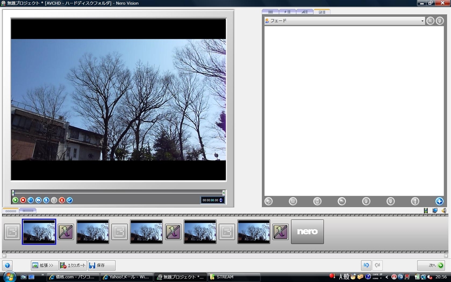Switch to the storyboard view tab
Image resolution: width=451 pixels, height=282 pixels.
tap(11, 211)
